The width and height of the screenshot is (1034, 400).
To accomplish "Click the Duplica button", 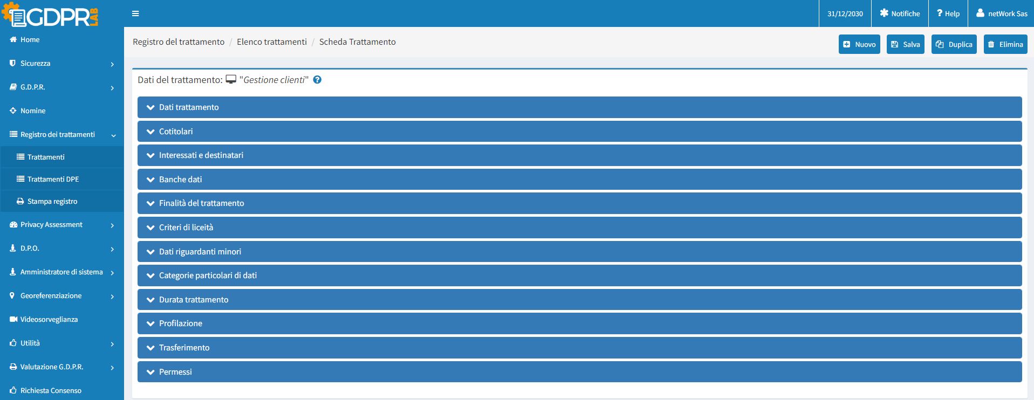I will (x=954, y=45).
